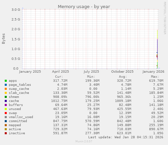
Task: Click the blue page_tables legend swatch
Action: 6,85
